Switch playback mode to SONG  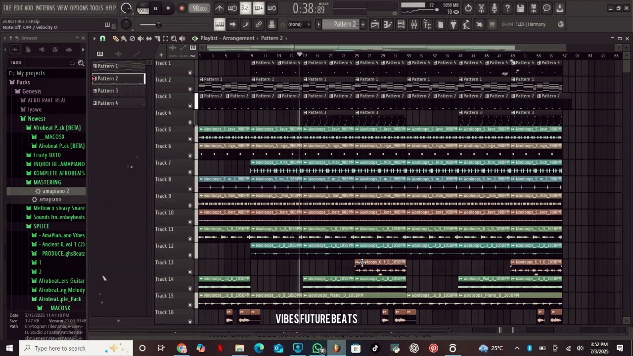click(143, 11)
